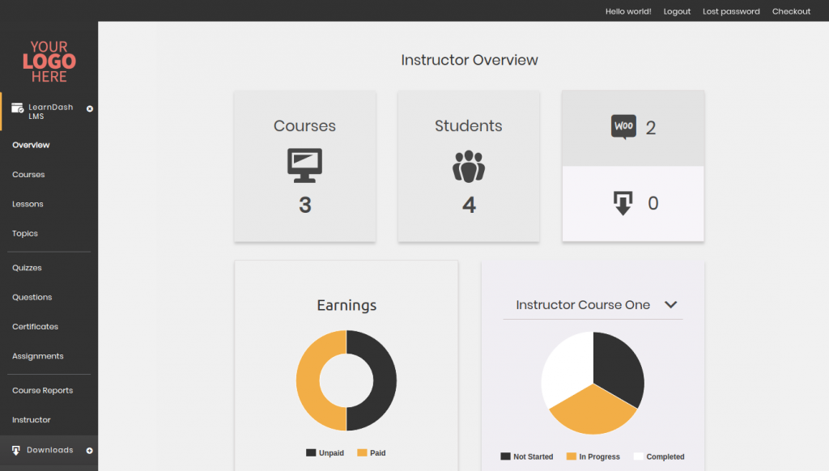Open the Lost password link

click(731, 11)
